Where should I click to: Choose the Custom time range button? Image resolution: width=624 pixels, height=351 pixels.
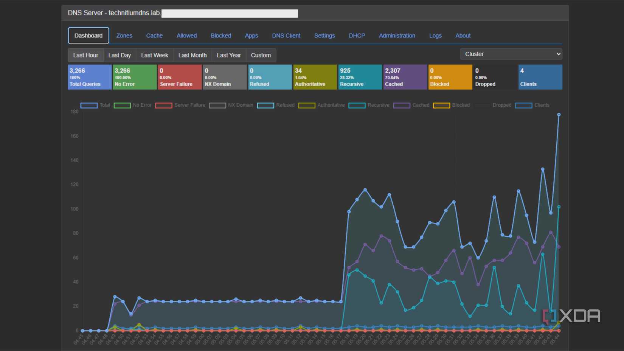pyautogui.click(x=261, y=55)
